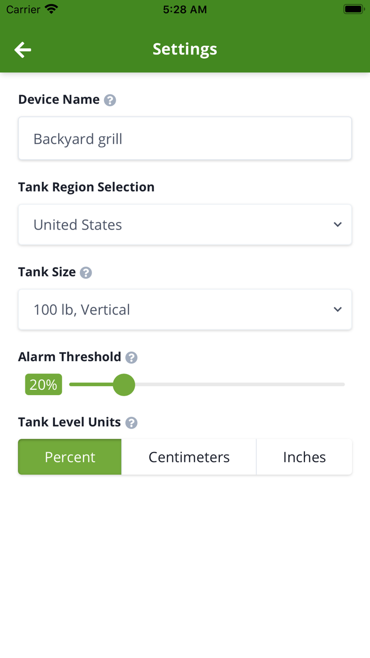The height and width of the screenshot is (658, 370).
Task: Open help for Tank Size
Action: point(86,272)
